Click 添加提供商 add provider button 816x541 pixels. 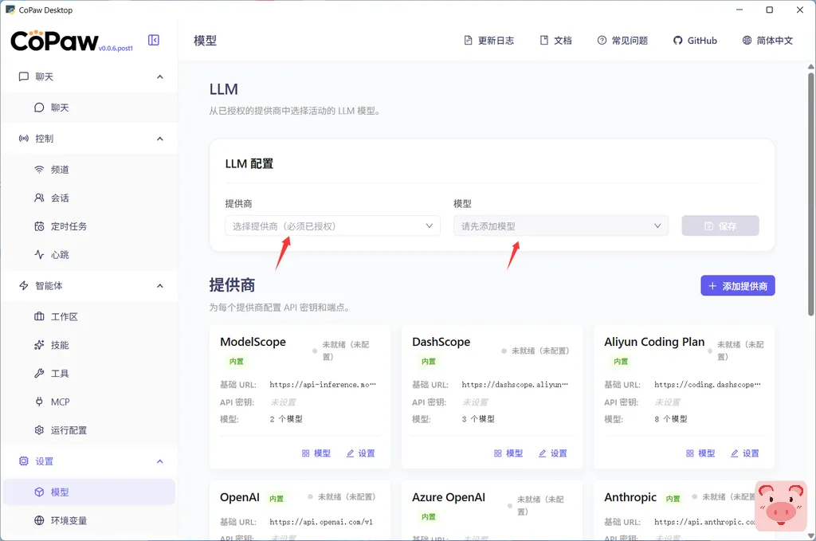click(737, 285)
